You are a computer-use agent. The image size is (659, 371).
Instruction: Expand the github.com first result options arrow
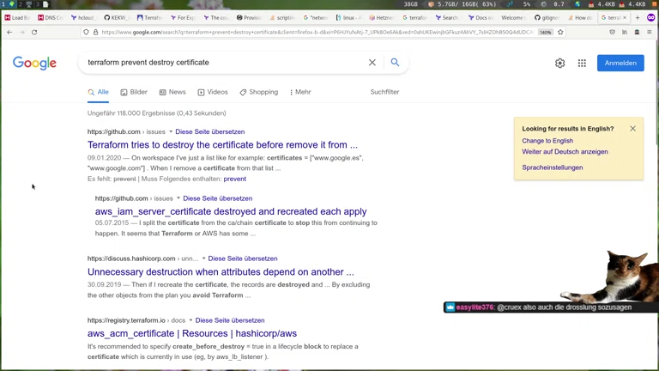pos(171,132)
